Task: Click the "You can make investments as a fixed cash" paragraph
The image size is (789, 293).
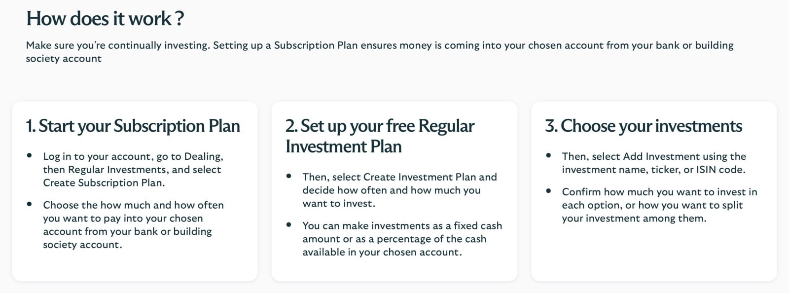Action: (402, 239)
